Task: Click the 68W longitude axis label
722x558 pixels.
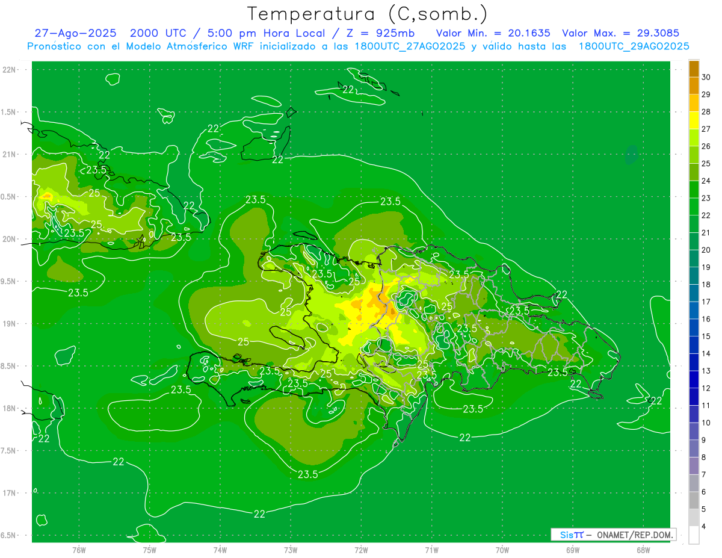Action: [x=643, y=550]
